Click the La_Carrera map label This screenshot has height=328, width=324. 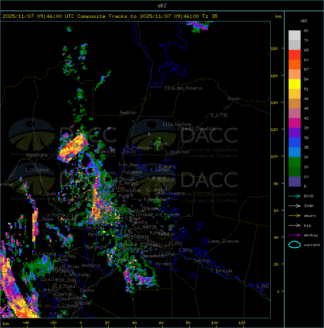tap(44, 254)
